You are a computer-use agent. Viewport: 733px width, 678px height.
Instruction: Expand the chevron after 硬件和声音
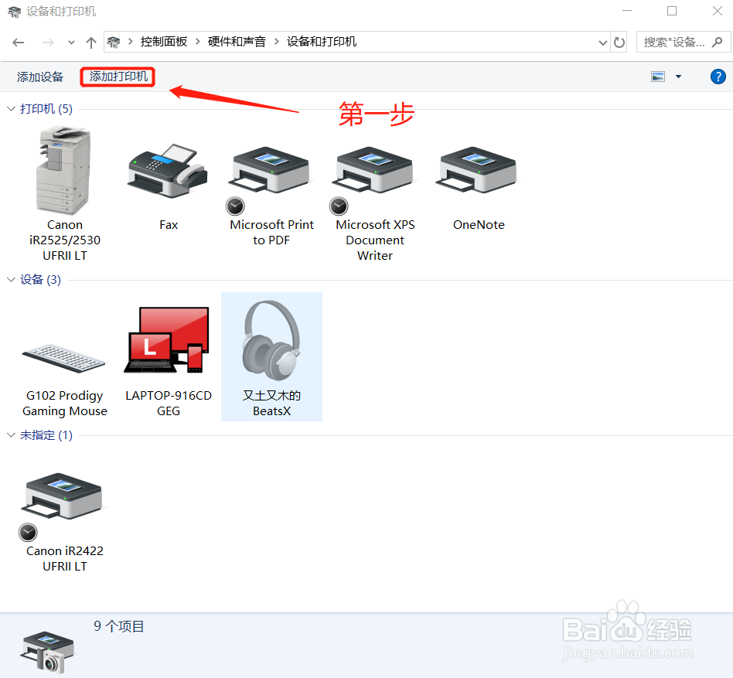pyautogui.click(x=277, y=42)
